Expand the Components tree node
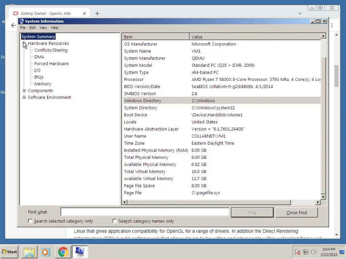This screenshot has height=259, width=346. 24,90
